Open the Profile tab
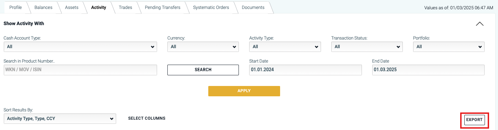Screen dimensions: 498x130 click(x=15, y=7)
